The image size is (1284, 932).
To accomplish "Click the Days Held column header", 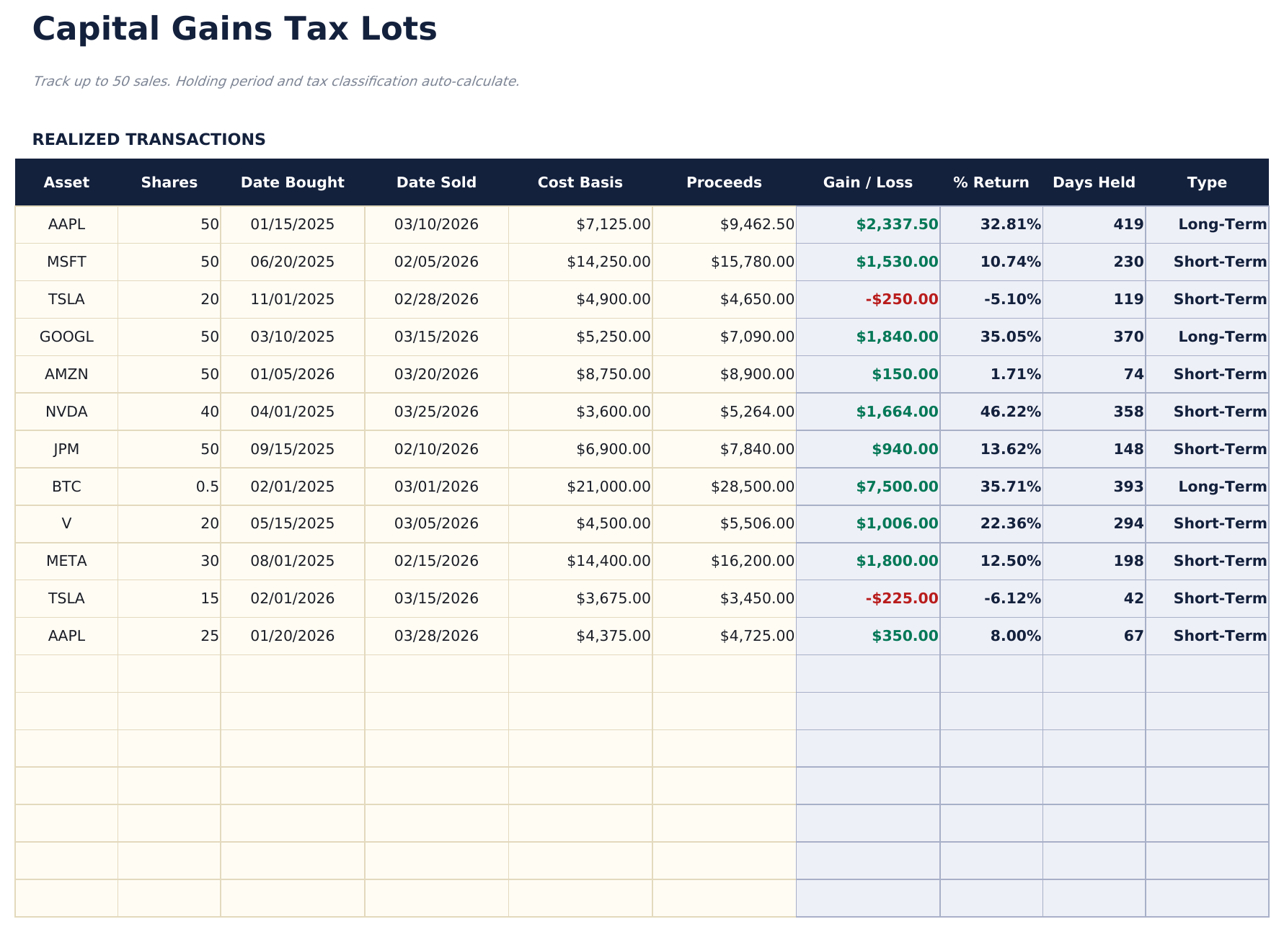I will [1095, 182].
